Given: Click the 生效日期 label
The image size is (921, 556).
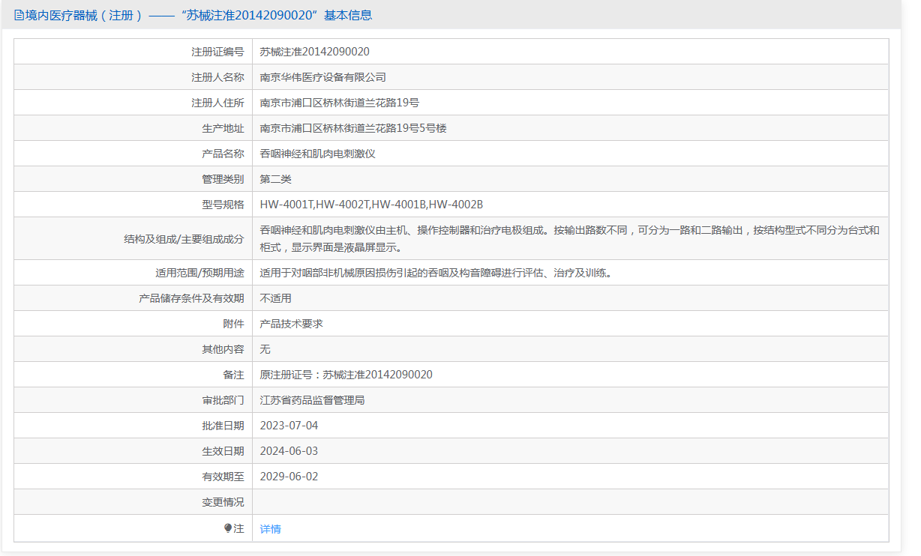Looking at the screenshot, I should [223, 451].
